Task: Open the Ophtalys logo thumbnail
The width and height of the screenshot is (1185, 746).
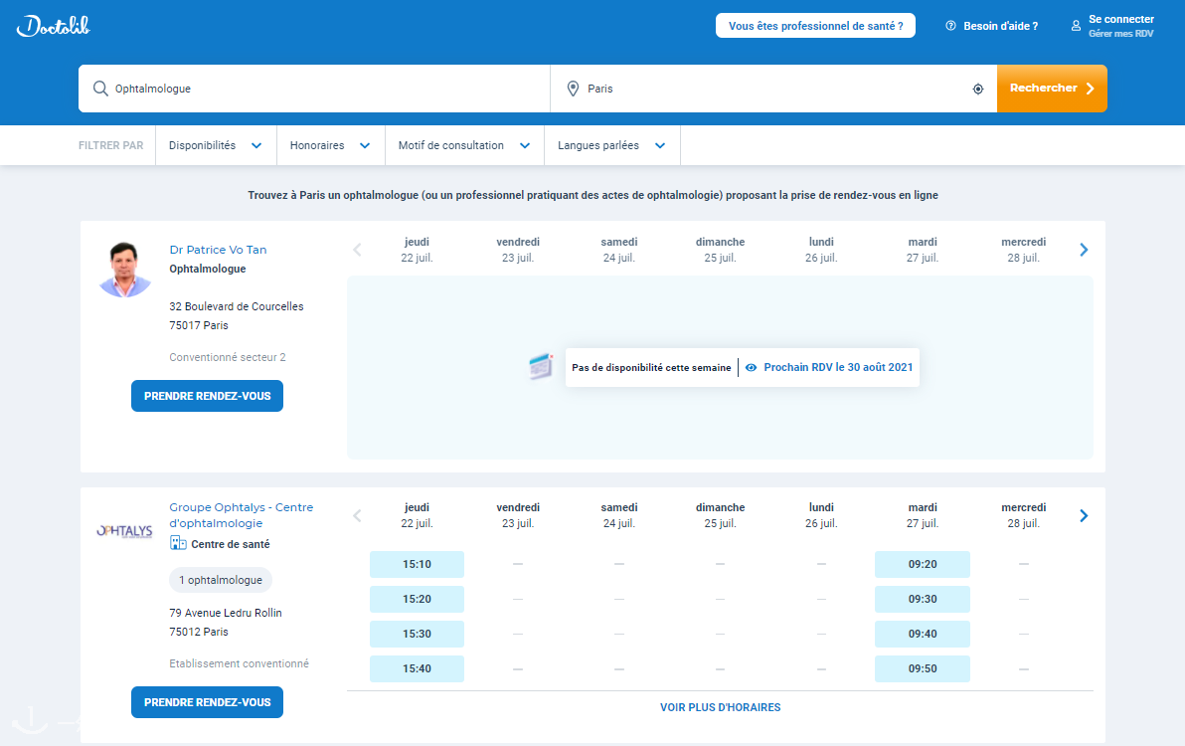Action: [x=124, y=531]
